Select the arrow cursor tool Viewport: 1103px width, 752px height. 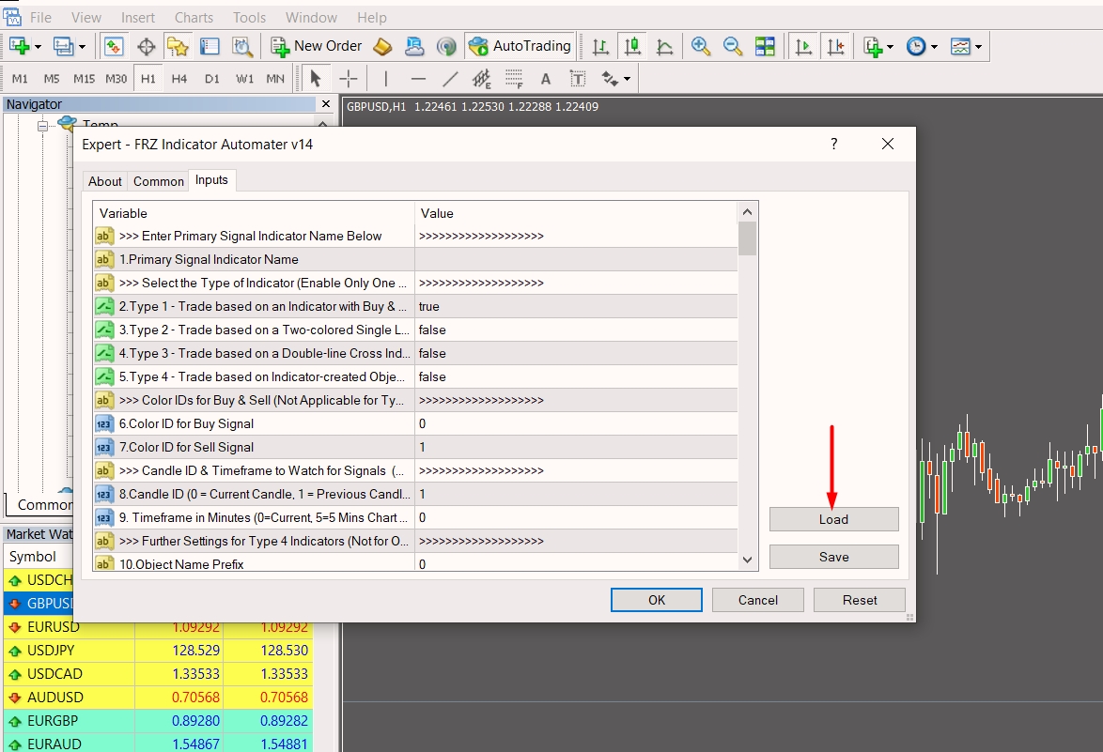(x=316, y=79)
